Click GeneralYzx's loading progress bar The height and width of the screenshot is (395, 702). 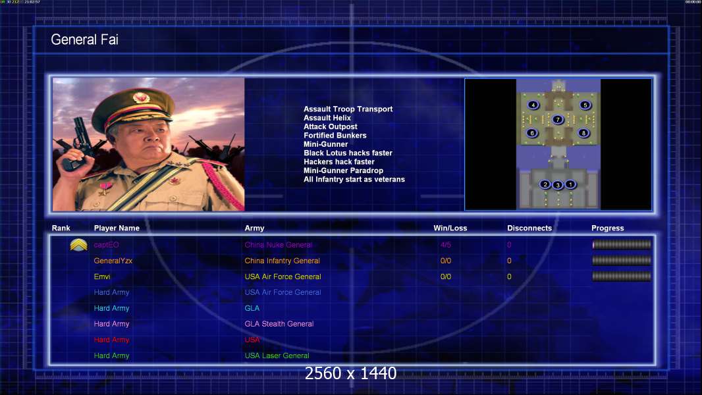pos(622,260)
